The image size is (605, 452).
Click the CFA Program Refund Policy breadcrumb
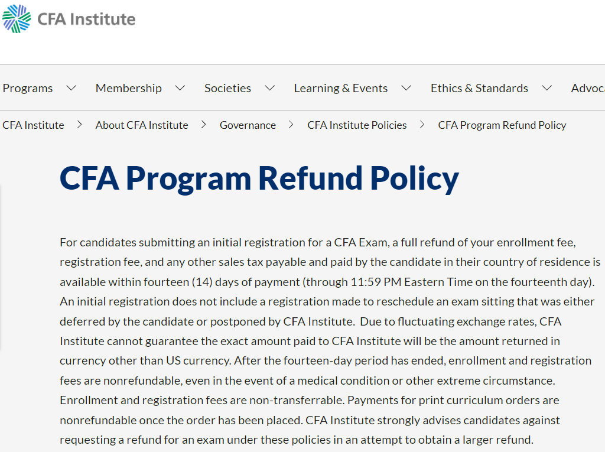[502, 125]
